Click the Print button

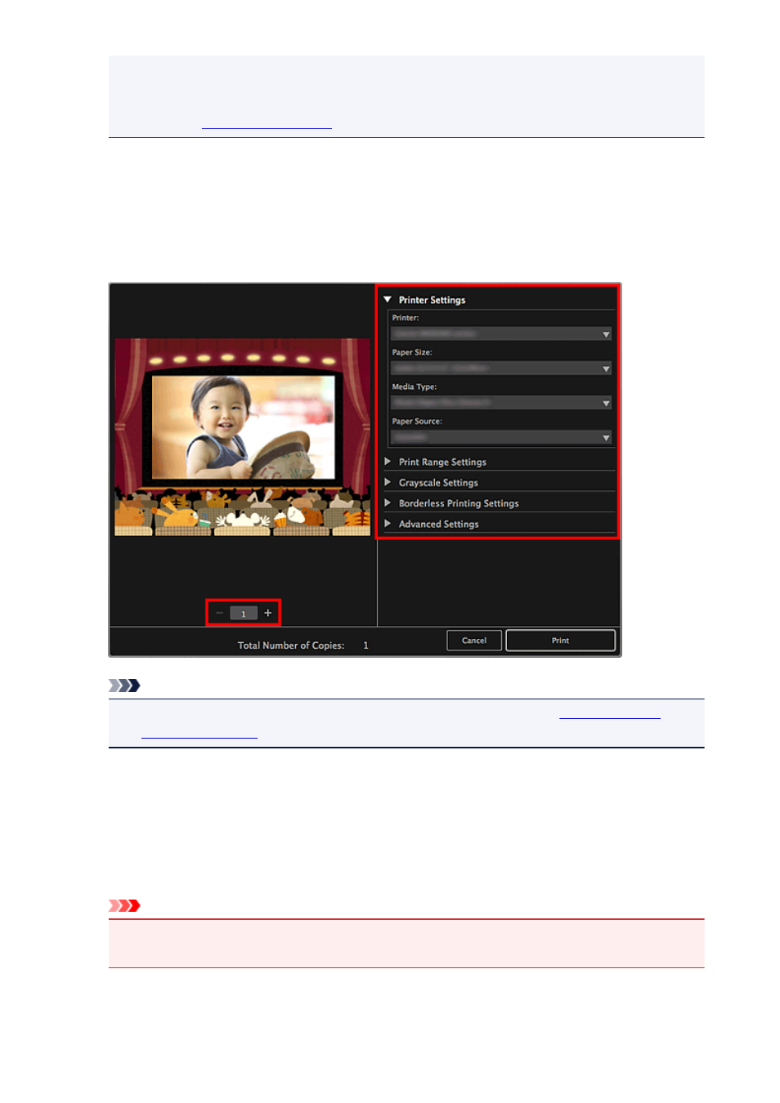point(560,641)
